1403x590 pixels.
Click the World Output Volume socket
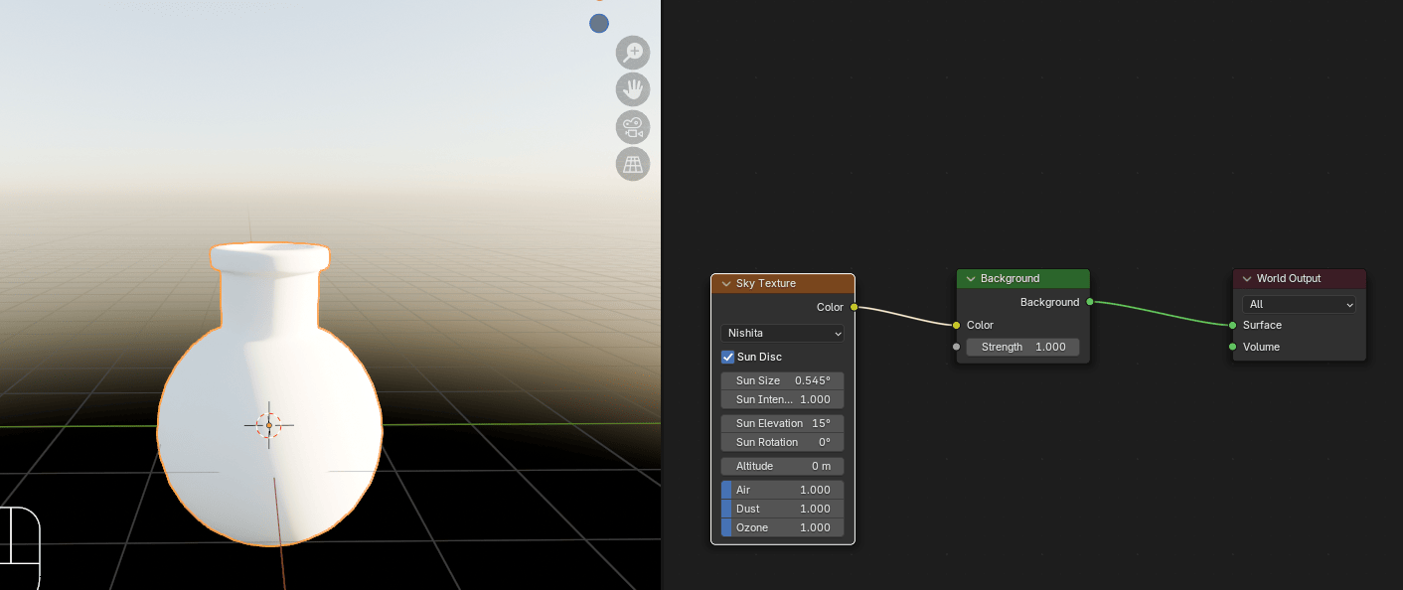[1233, 347]
